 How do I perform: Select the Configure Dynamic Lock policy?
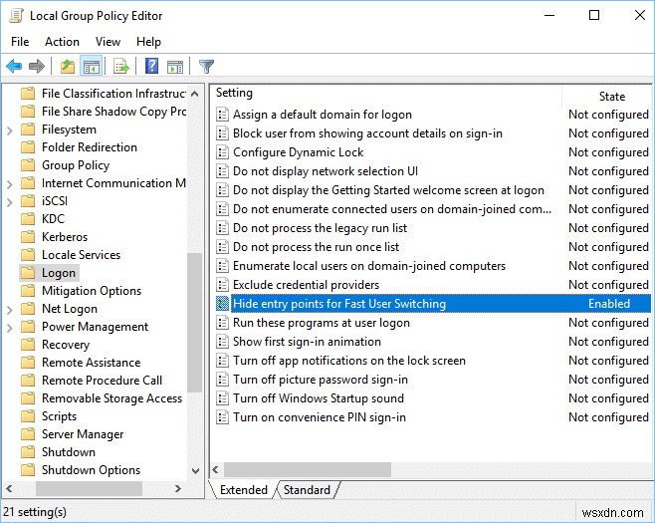(x=298, y=152)
